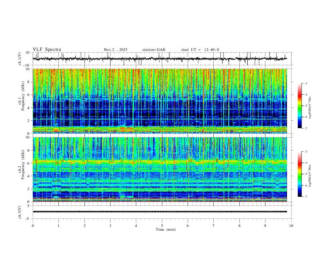Click the ch.2 spectrogram color scale bar
This screenshot has height=253, width=328.
tap(299, 174)
